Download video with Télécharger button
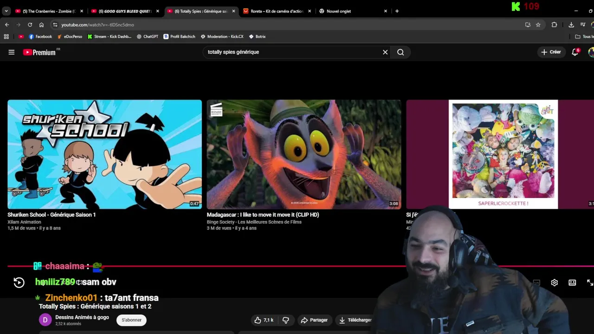This screenshot has width=594, height=334. point(355,320)
